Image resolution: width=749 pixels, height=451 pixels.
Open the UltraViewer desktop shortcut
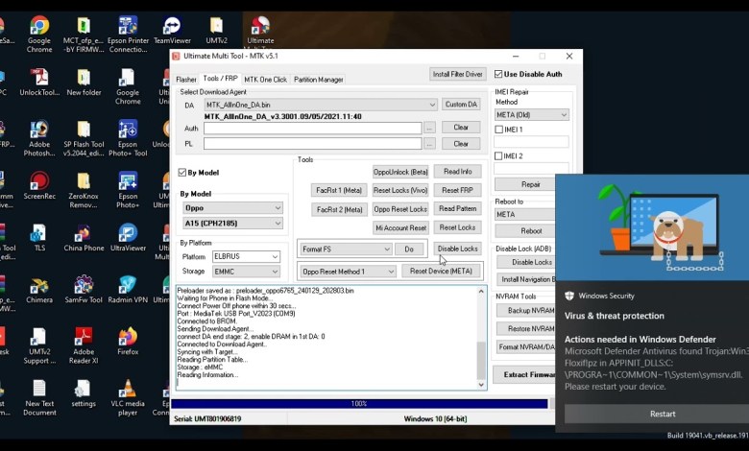tap(128, 233)
